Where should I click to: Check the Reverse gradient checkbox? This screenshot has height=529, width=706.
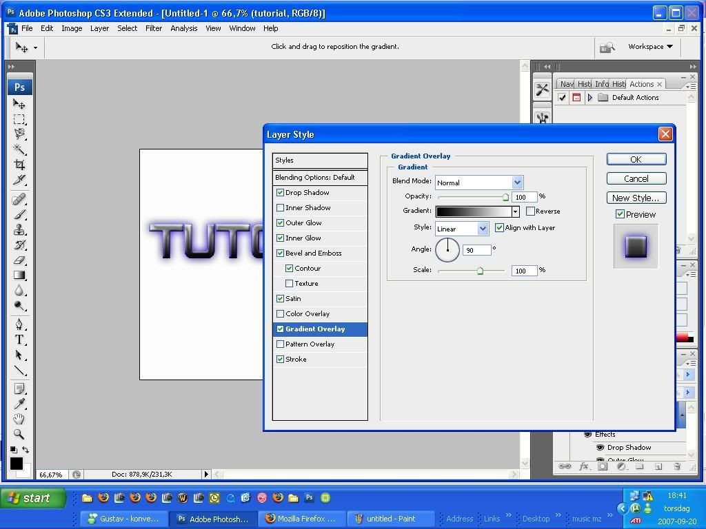(530, 211)
